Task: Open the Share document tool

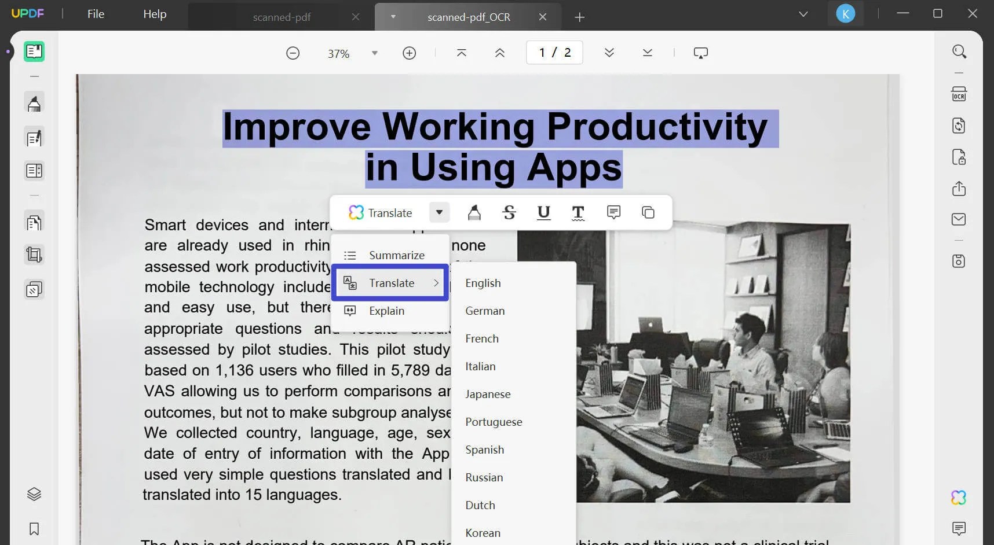Action: pyautogui.click(x=959, y=189)
